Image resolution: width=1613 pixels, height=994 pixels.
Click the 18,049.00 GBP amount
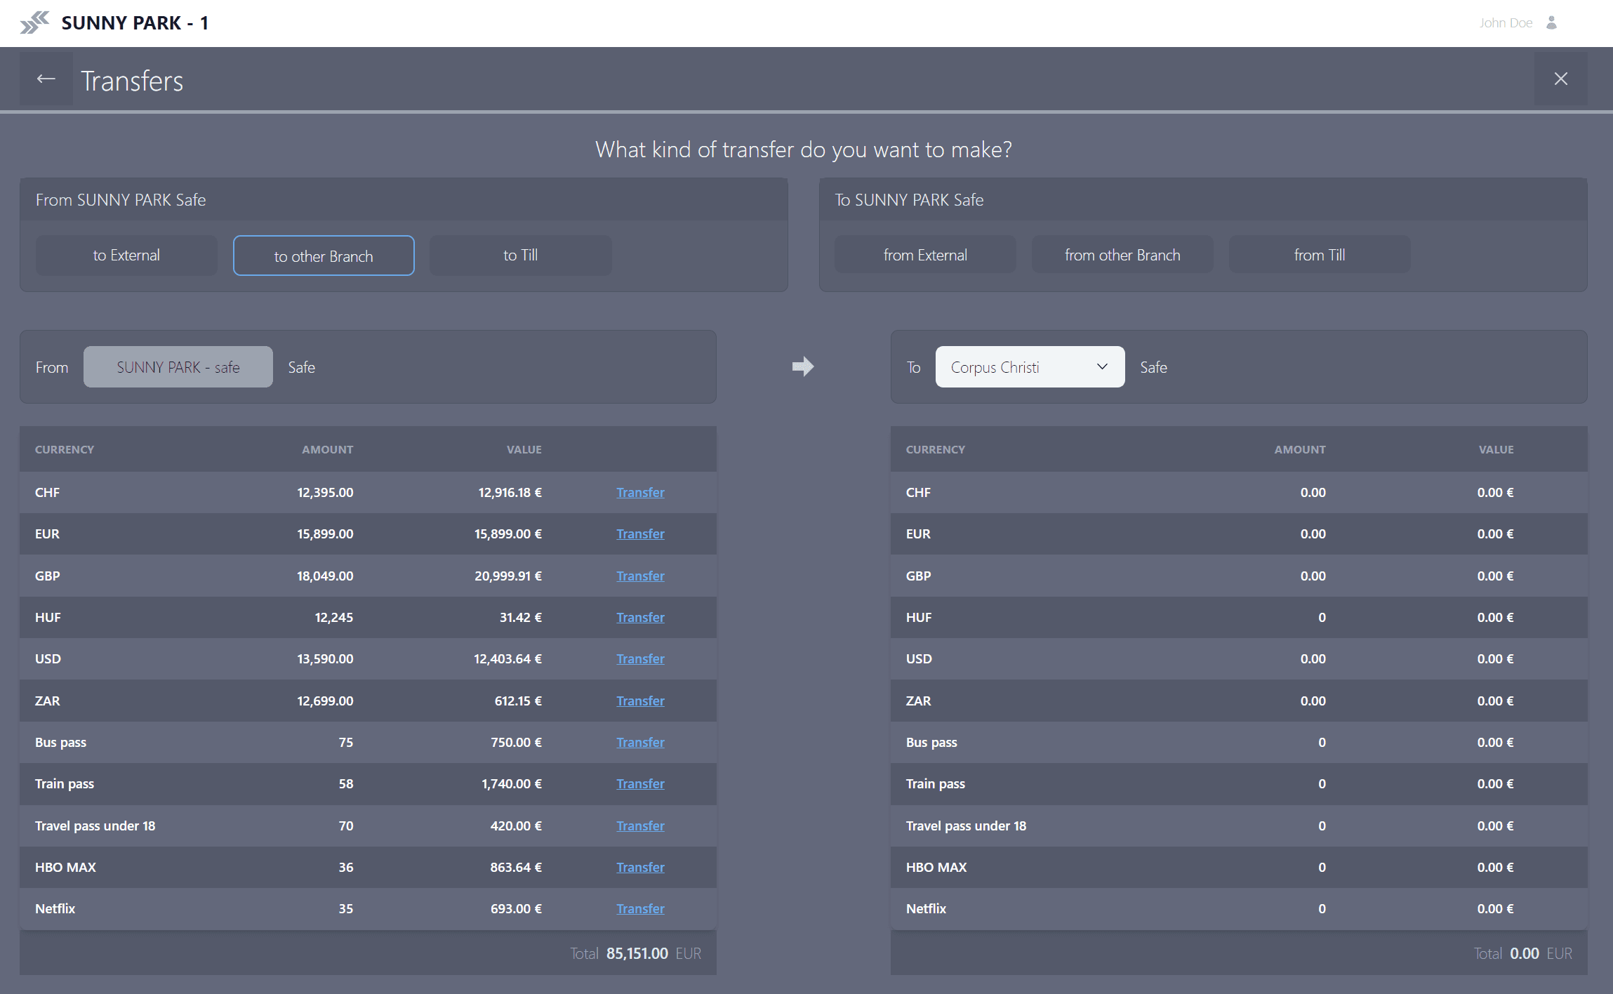click(325, 576)
